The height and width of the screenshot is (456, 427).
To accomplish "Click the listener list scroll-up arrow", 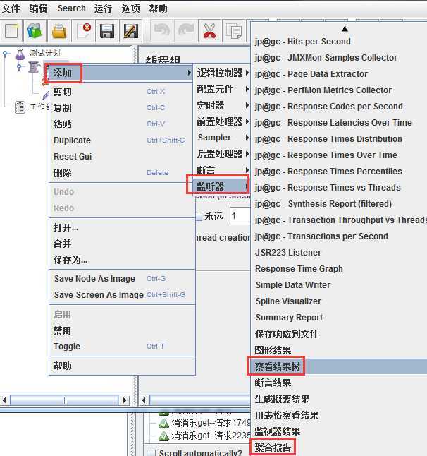I will click(345, 28).
